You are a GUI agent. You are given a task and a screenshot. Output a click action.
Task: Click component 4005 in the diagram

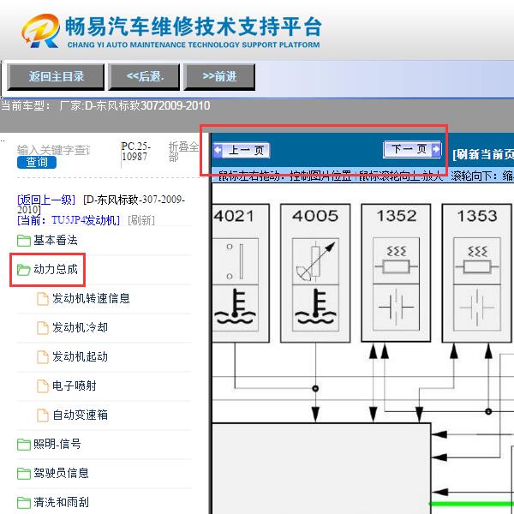315,273
